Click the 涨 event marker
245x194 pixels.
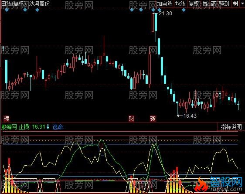153,119
